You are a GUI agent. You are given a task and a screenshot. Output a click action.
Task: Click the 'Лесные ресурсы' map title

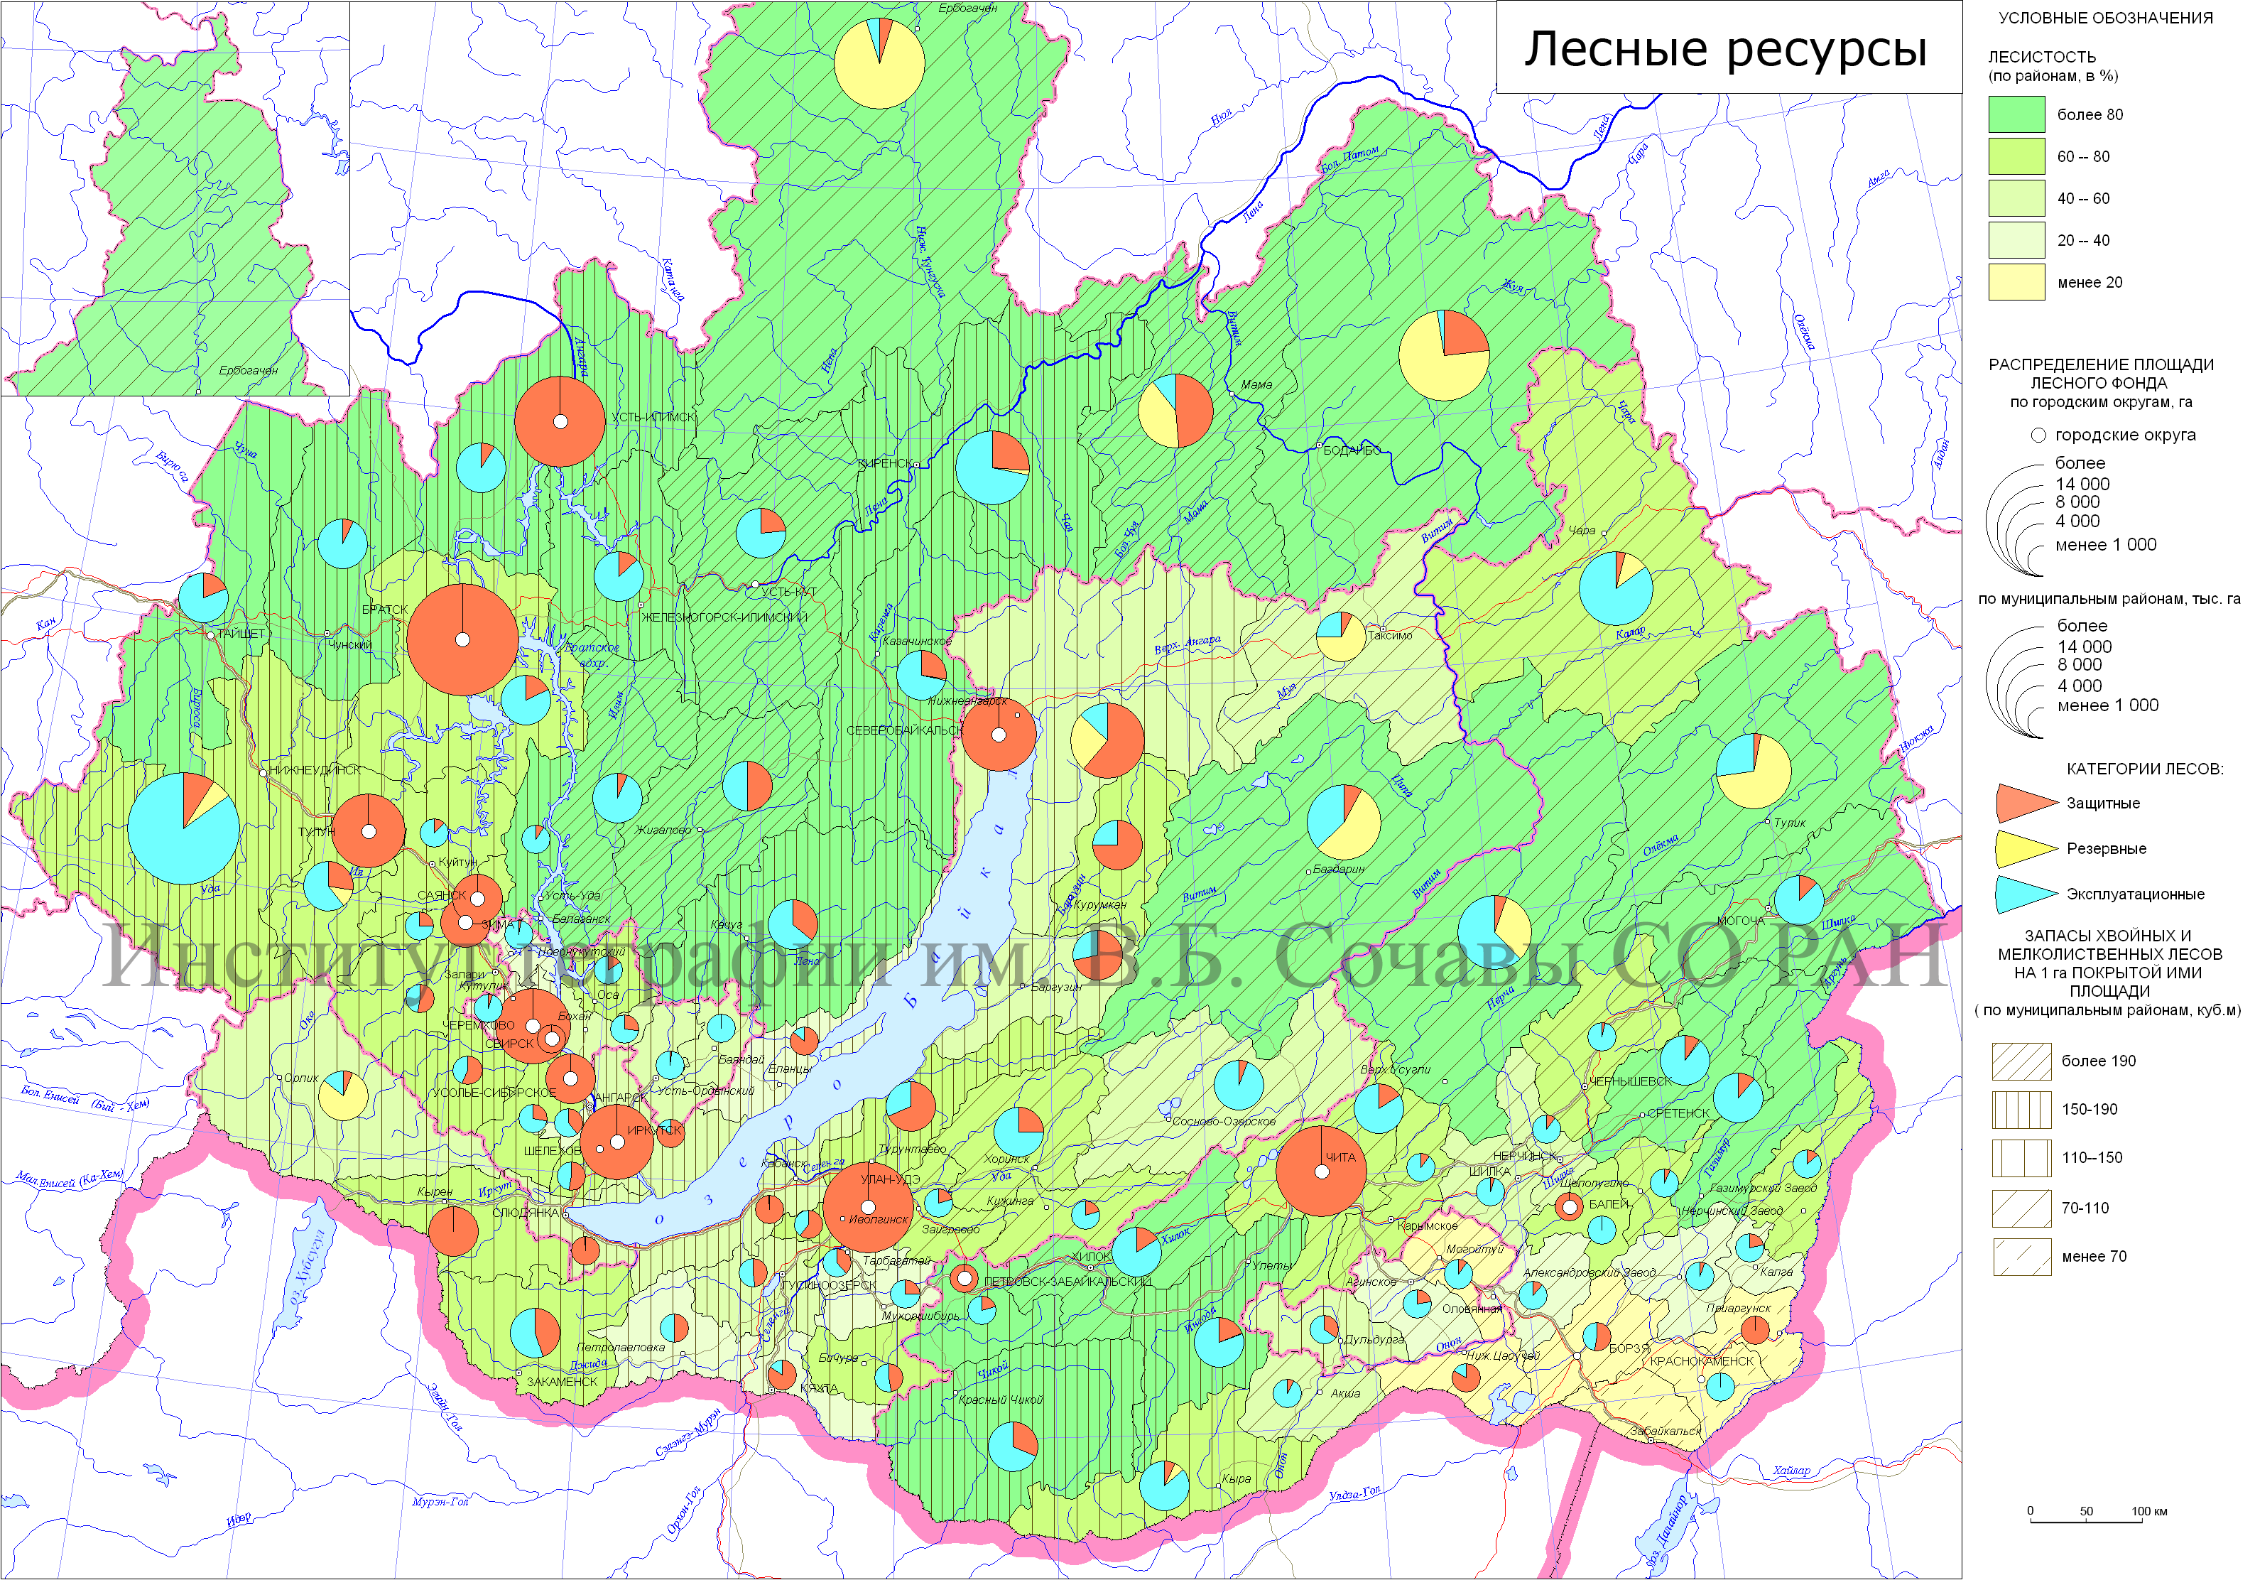point(1726,48)
